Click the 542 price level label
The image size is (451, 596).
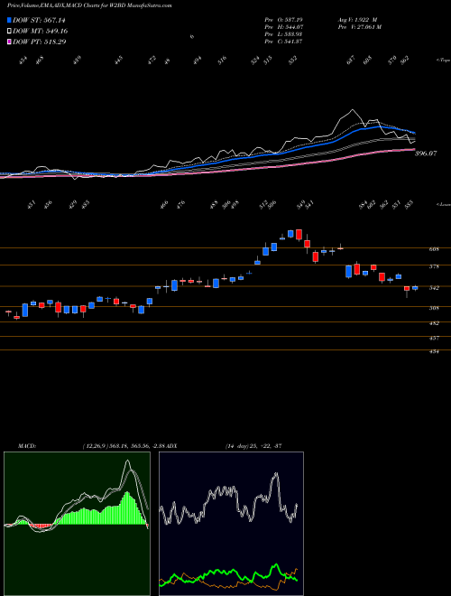[435, 288]
